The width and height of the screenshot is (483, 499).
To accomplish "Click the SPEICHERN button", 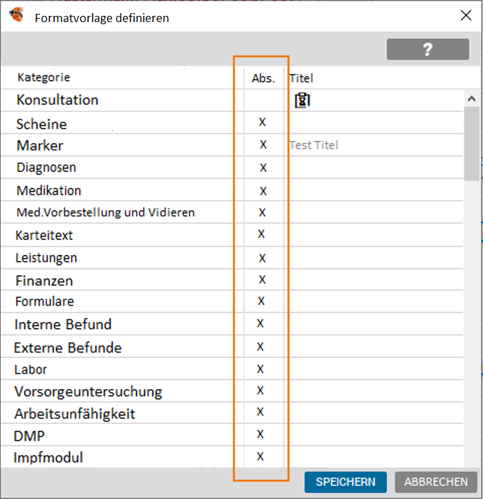I will (x=345, y=482).
